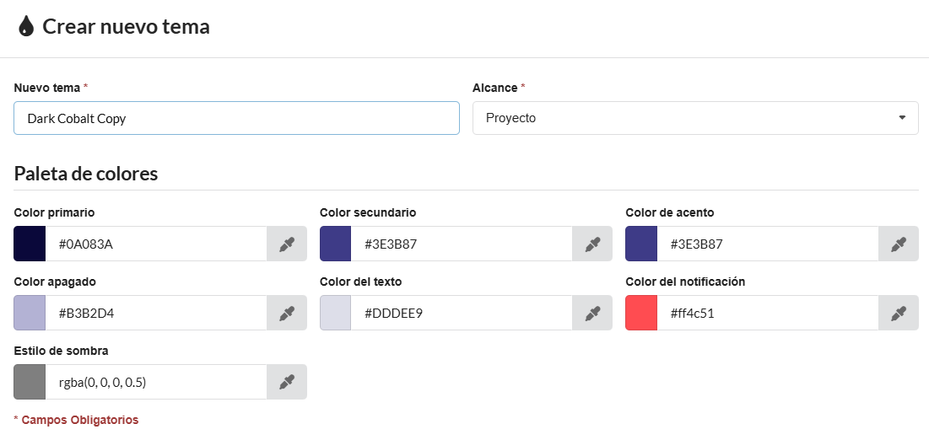Edit the #DDDEE9 text color value
Screen dimensions: 929x440
(x=462, y=313)
